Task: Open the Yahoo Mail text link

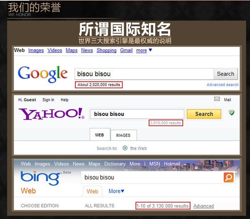Action: (228, 100)
